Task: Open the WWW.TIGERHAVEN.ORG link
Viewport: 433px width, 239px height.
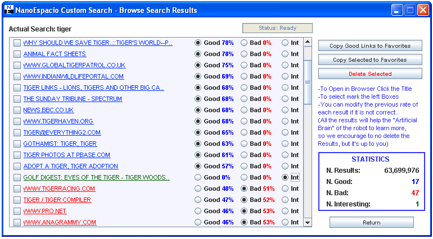Action: point(58,122)
